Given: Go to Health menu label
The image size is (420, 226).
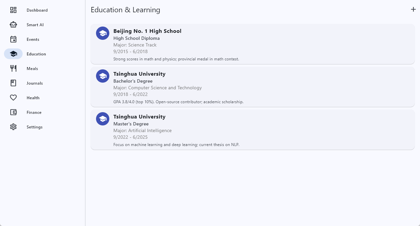Looking at the screenshot, I should pyautogui.click(x=33, y=98).
